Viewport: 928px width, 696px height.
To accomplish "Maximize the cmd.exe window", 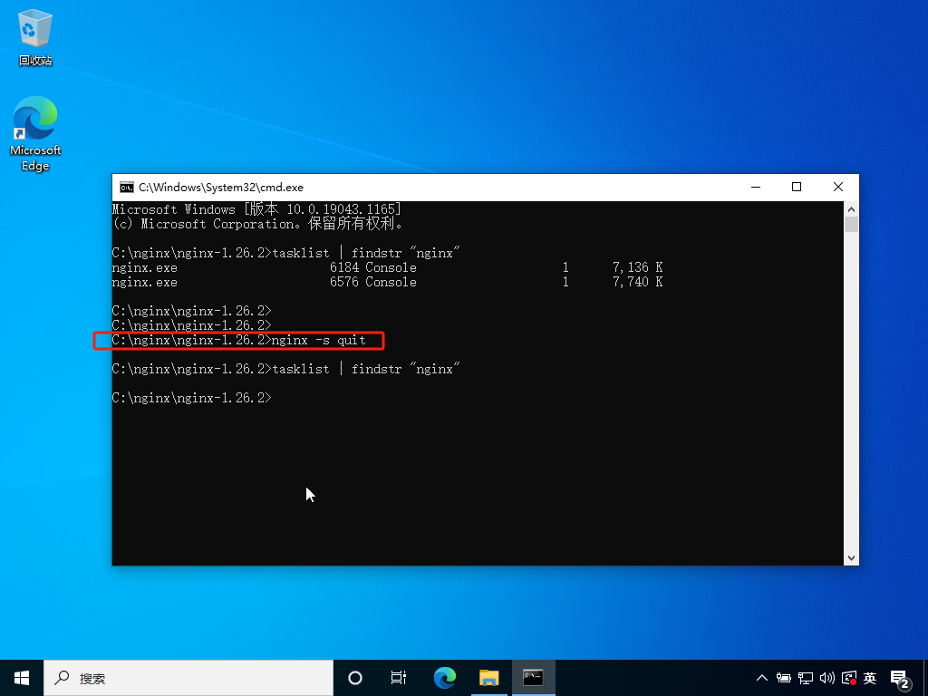I will 797,187.
